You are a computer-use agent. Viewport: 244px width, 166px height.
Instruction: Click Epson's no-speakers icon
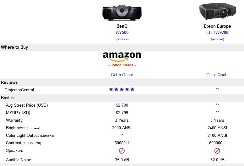217,151
